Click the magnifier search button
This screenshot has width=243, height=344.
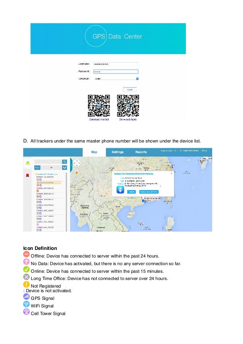pos(64,162)
